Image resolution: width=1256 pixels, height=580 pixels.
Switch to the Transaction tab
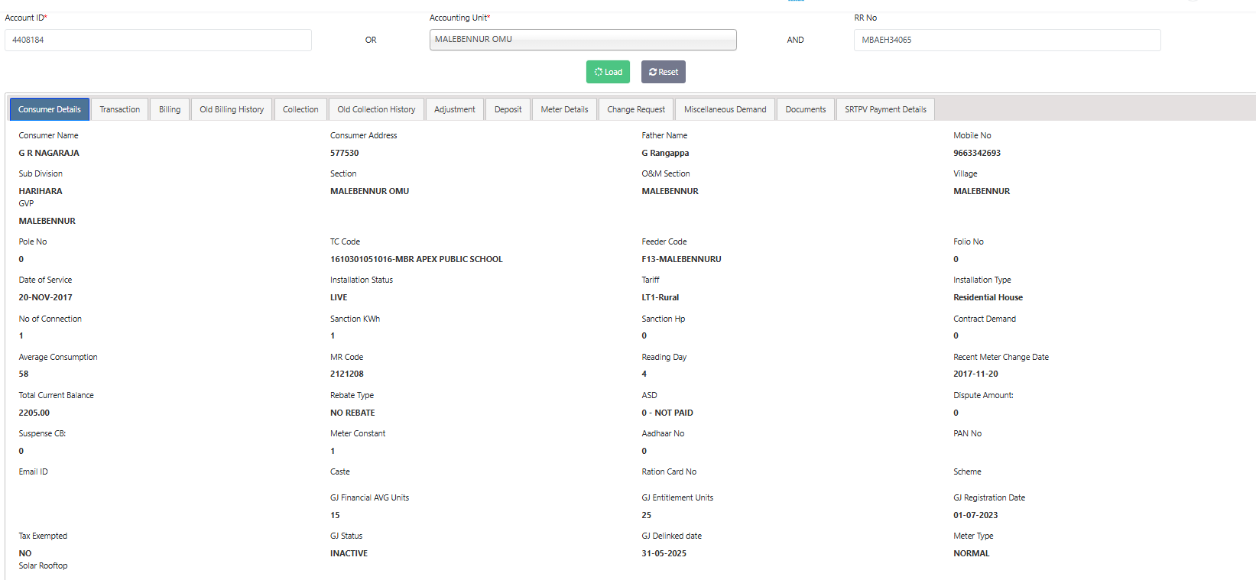click(120, 109)
